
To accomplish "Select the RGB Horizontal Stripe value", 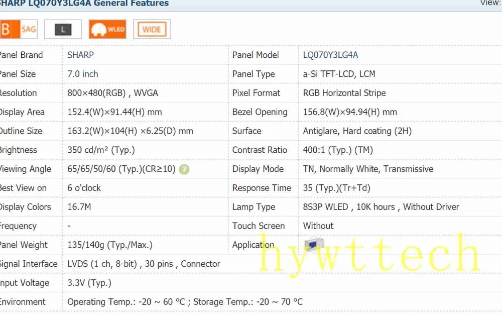I will tap(344, 93).
